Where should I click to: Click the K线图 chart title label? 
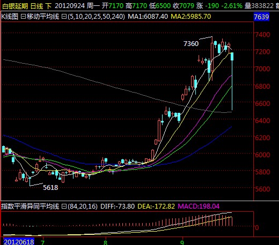[10, 17]
